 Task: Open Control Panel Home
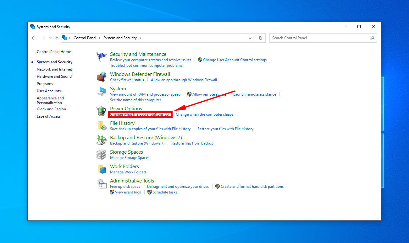pyautogui.click(x=54, y=52)
